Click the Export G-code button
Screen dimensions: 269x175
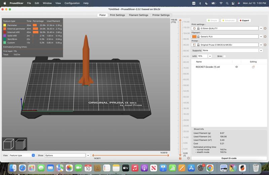[229, 158]
